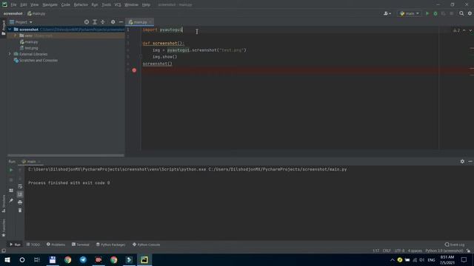The image size is (474, 266).
Task: Click the project tree horizontal scrollbar
Action: [x=66, y=156]
